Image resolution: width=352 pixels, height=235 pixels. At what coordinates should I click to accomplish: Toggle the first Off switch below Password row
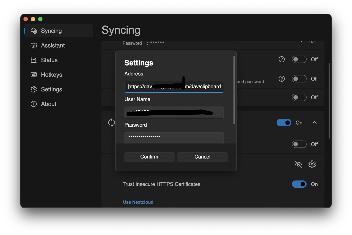(299, 59)
